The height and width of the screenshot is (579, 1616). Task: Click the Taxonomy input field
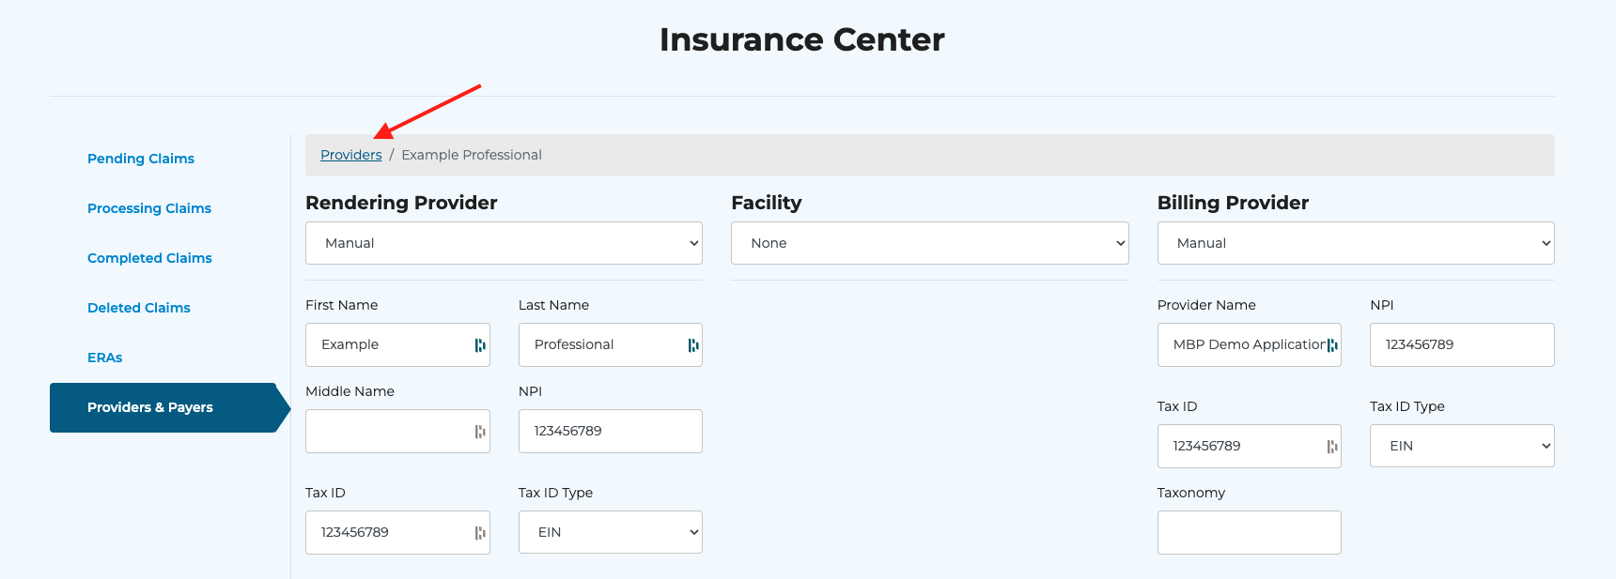point(1249,532)
